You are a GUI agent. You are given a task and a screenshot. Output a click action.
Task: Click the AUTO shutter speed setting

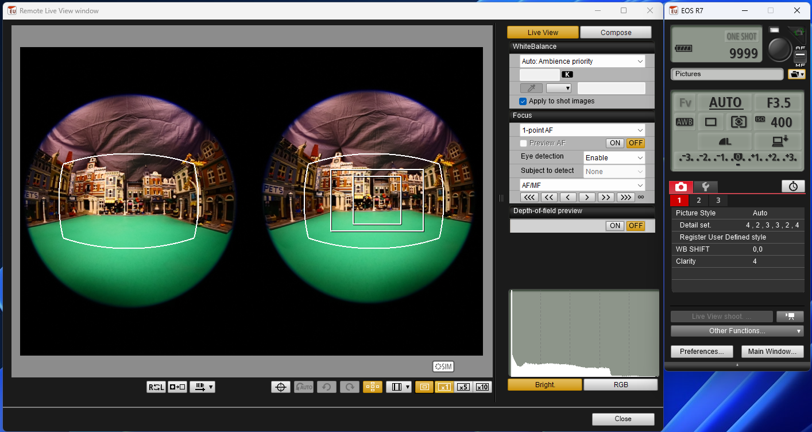[x=725, y=103]
